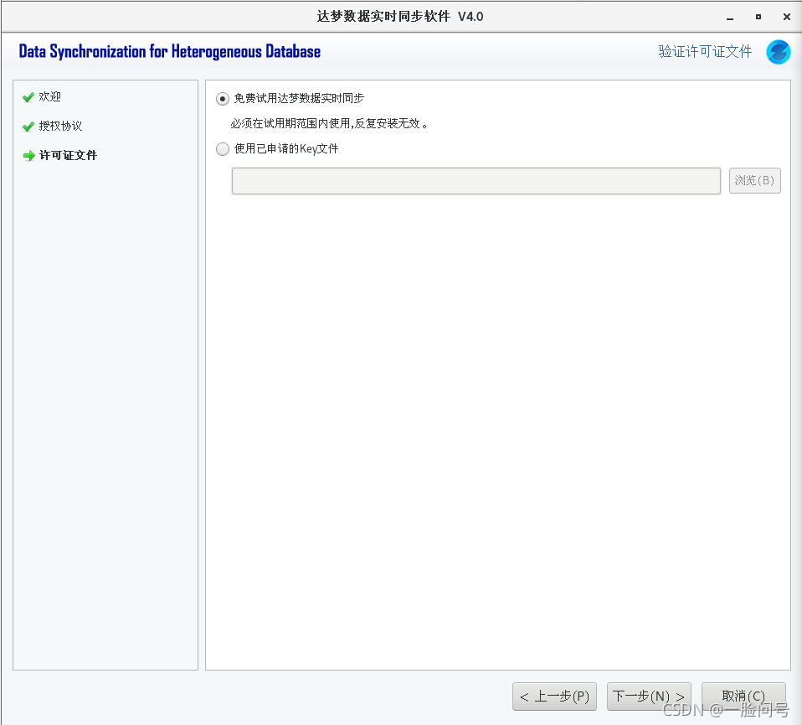Maximize the installer window

758,17
